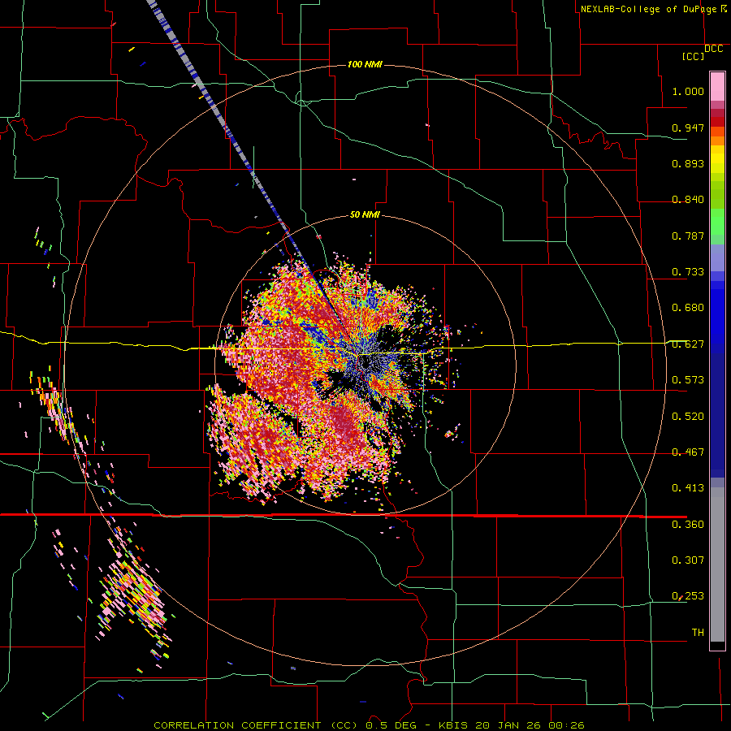The height and width of the screenshot is (731, 731).
Task: Select the 0.573 legend value
Action: click(x=688, y=380)
